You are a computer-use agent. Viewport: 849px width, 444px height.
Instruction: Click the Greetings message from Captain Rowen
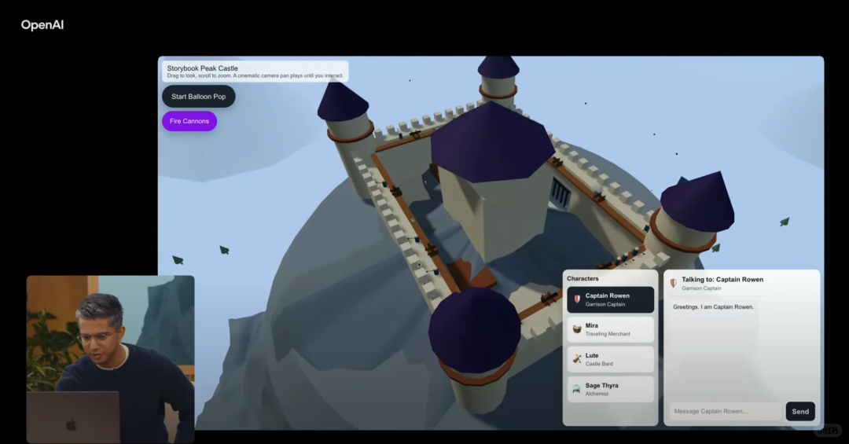click(713, 307)
